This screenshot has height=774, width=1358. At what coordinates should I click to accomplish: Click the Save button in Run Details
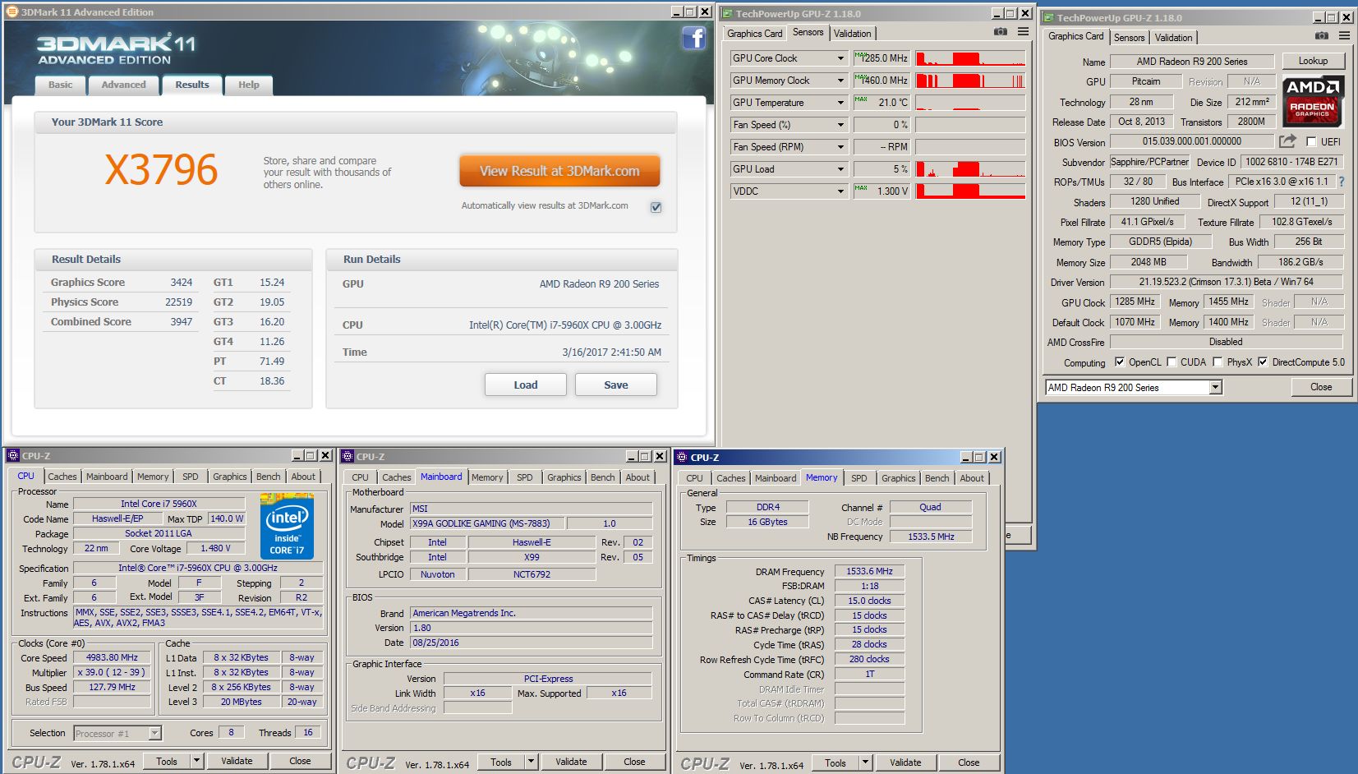(616, 385)
